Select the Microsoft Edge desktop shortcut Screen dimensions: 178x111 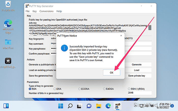(x=8, y=27)
